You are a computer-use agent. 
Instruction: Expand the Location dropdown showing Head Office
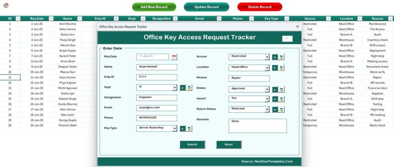(x=267, y=68)
